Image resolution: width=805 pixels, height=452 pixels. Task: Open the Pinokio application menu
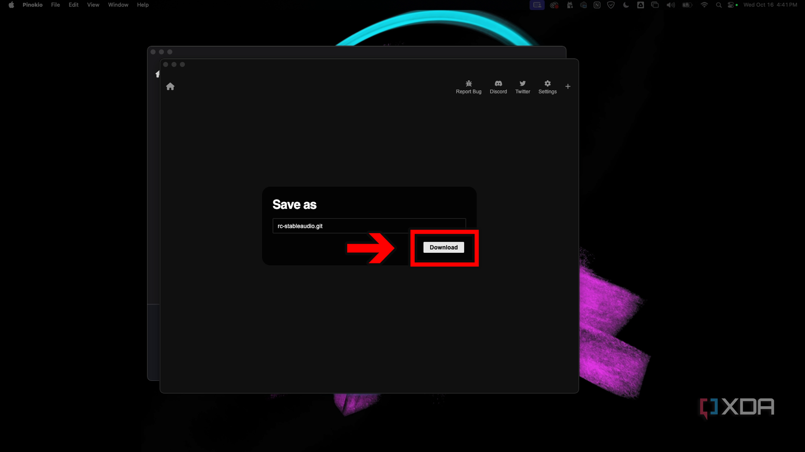tap(32, 5)
